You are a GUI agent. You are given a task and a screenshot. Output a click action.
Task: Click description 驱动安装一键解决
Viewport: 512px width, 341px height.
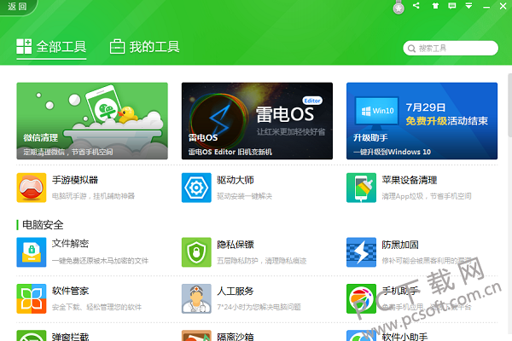pyautogui.click(x=244, y=196)
